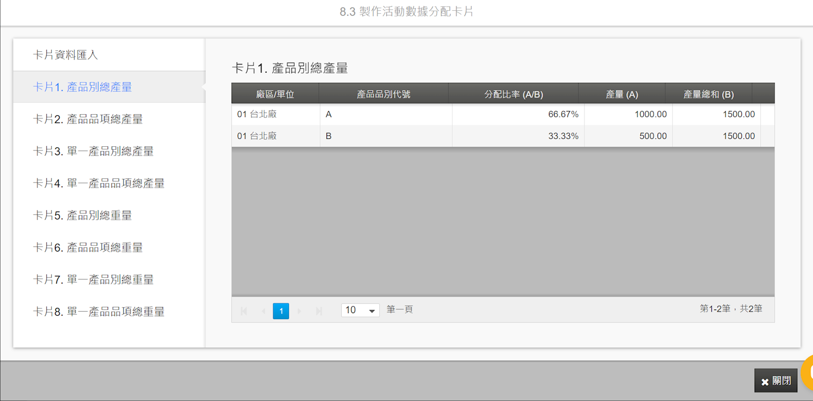Click the 33.33% ratio cell
The image size is (813, 401).
(x=518, y=136)
